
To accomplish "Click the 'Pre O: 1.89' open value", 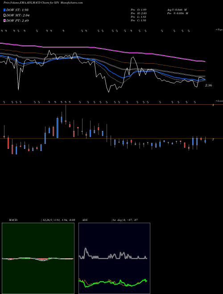I will click(139, 10).
